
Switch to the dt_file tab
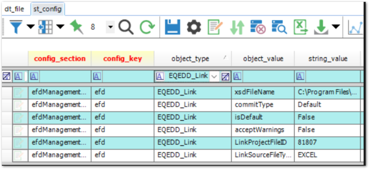coord(14,8)
